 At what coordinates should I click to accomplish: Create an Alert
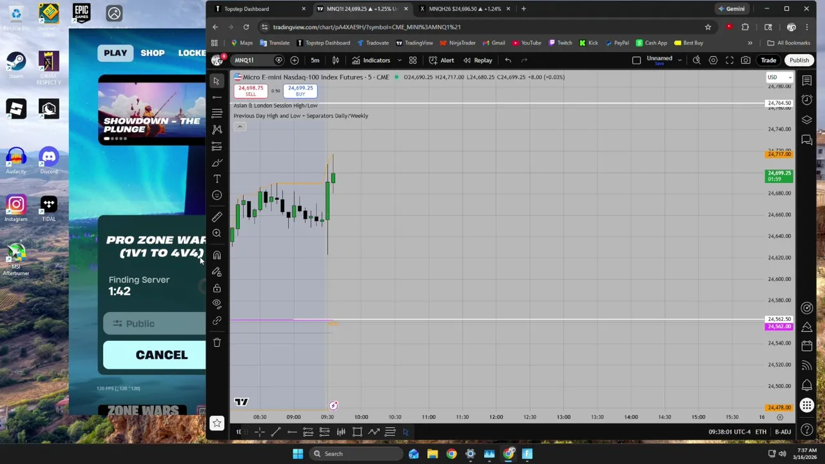(441, 60)
